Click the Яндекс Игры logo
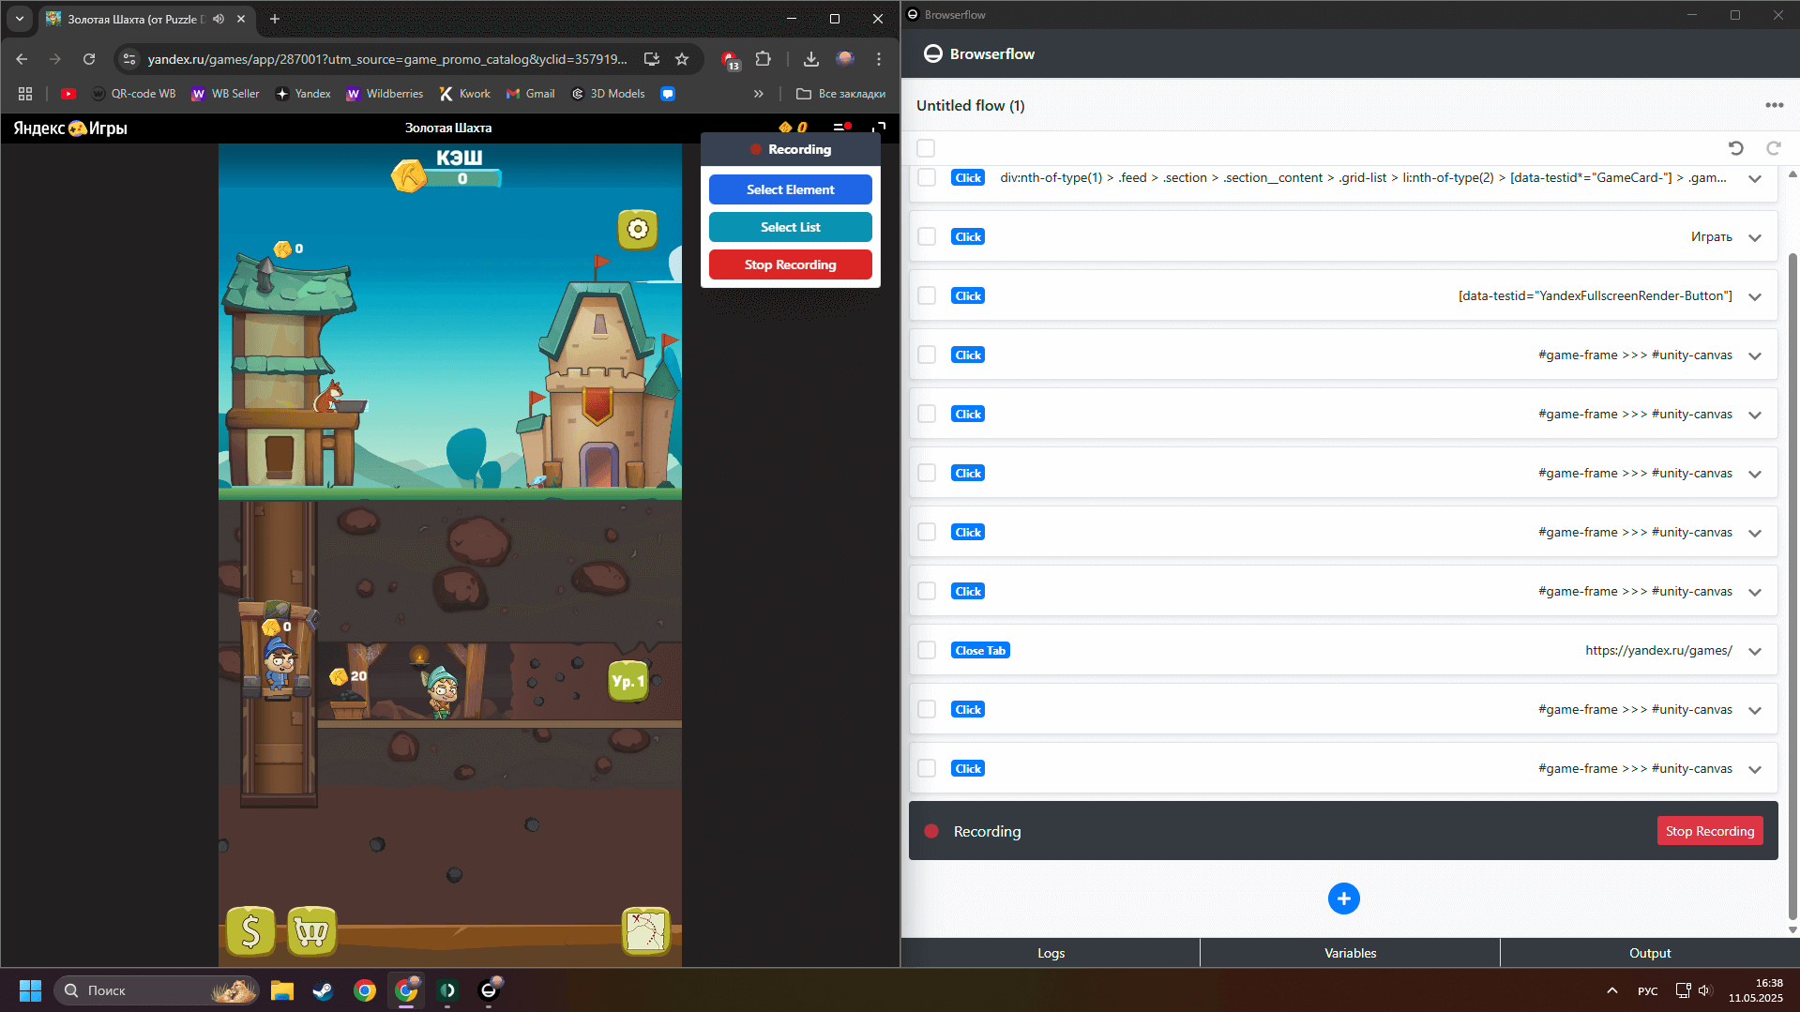1800x1012 pixels. pos(70,128)
